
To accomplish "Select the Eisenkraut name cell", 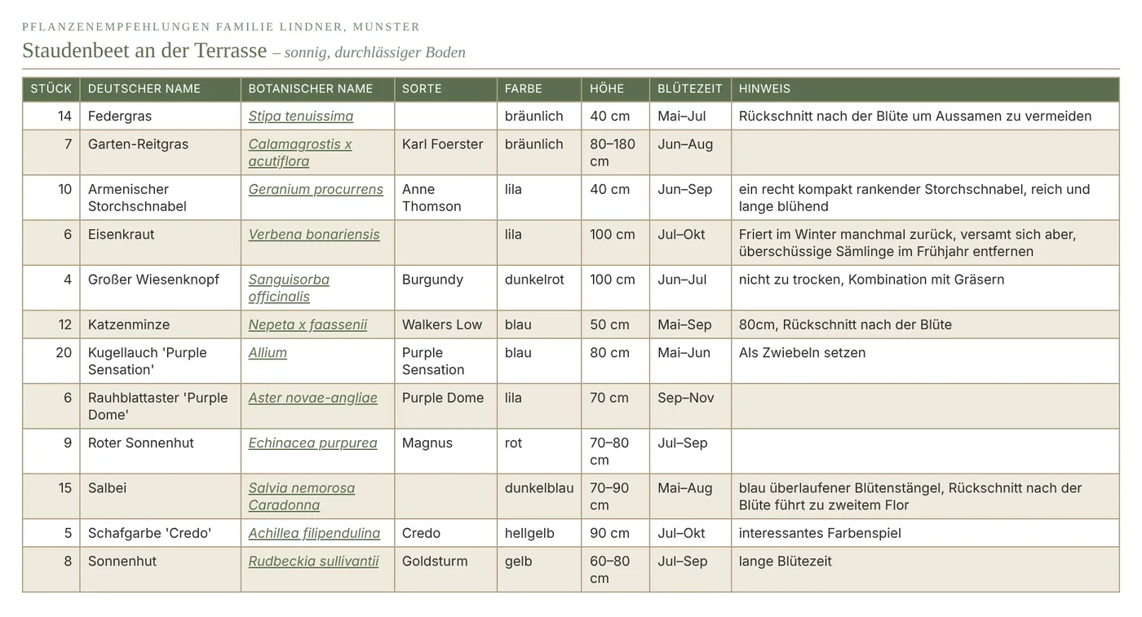I will click(x=161, y=243).
